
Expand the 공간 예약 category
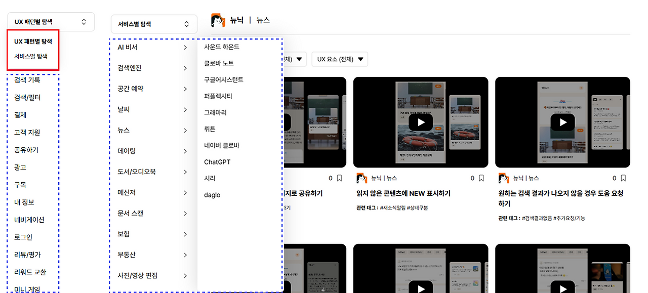(153, 89)
